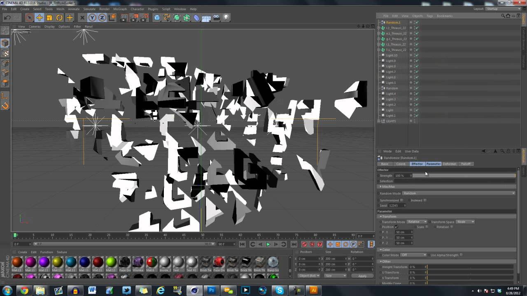The width and height of the screenshot is (527, 296).
Task: Open the viewport Cameras menu
Action: 35,26
